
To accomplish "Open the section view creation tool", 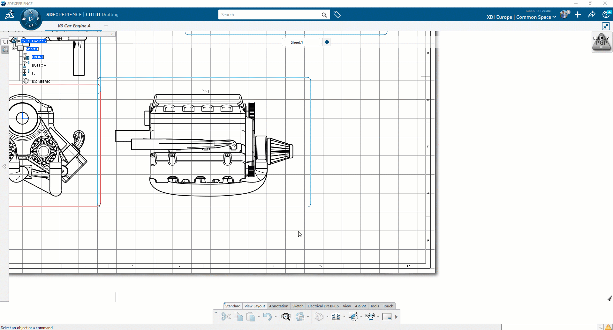I will pos(336,316).
